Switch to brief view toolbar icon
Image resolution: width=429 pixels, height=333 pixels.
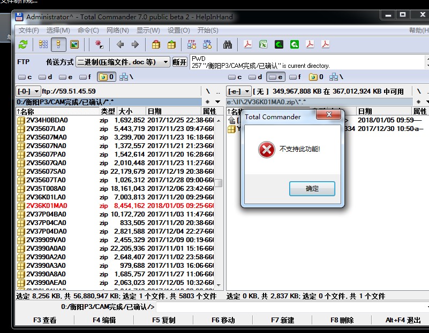[43, 44]
